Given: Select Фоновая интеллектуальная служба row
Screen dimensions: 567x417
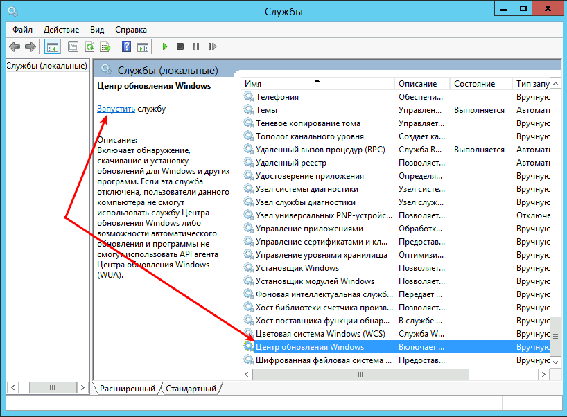Looking at the screenshot, I should [x=396, y=294].
